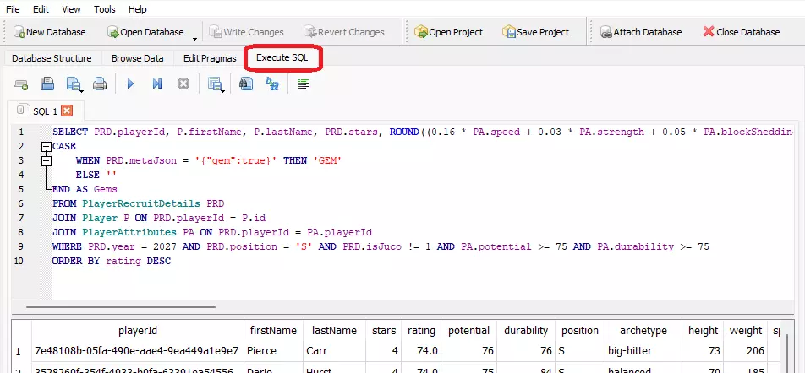Viewport: 805px width, 373px height.
Task: Click Close Database toolbar button
Action: click(742, 32)
